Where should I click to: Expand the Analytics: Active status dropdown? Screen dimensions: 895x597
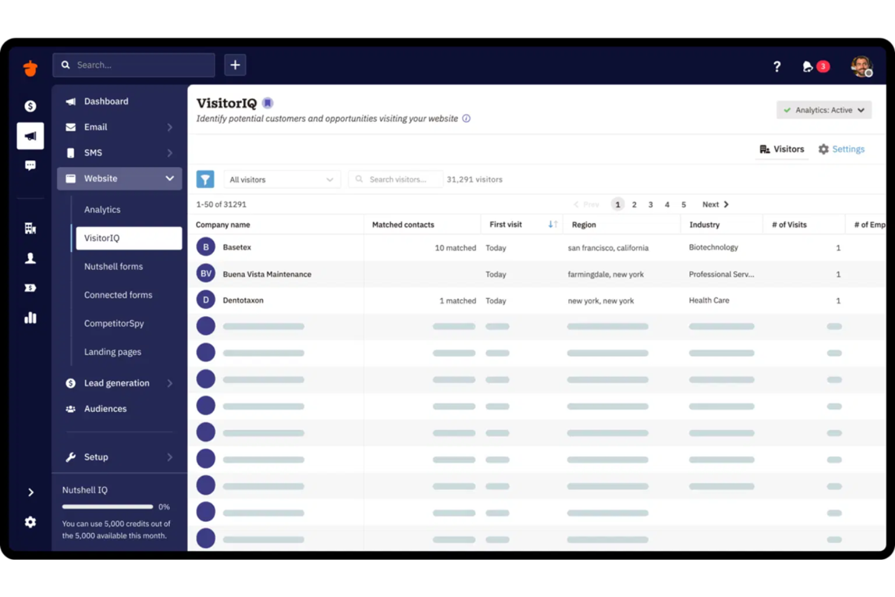pyautogui.click(x=824, y=109)
